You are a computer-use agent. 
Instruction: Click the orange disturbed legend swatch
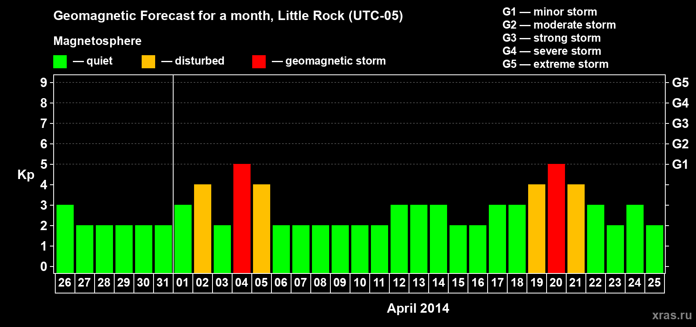[x=149, y=62]
